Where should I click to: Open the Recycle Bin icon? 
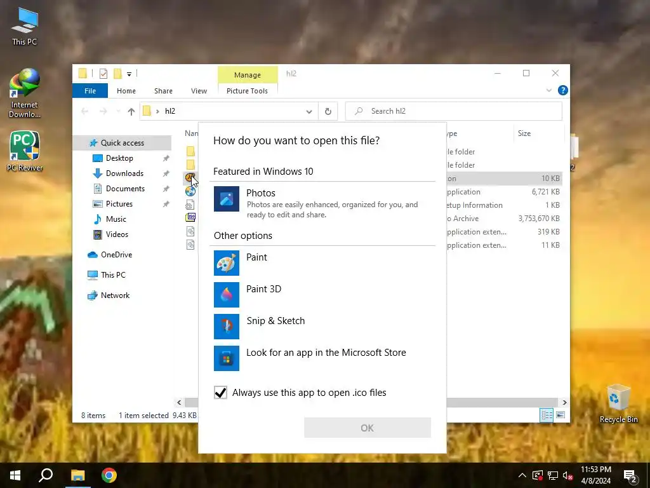tap(618, 403)
